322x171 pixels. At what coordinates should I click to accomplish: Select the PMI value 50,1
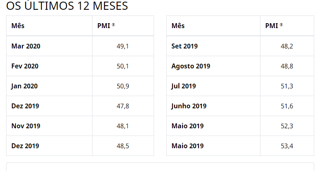click(123, 66)
